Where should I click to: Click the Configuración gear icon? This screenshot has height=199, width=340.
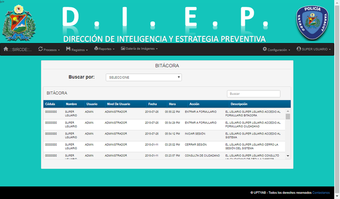coord(265,49)
